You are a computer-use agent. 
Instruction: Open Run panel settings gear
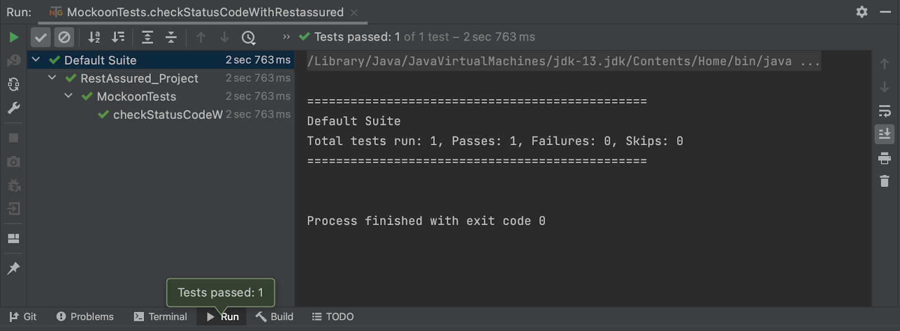tap(862, 12)
